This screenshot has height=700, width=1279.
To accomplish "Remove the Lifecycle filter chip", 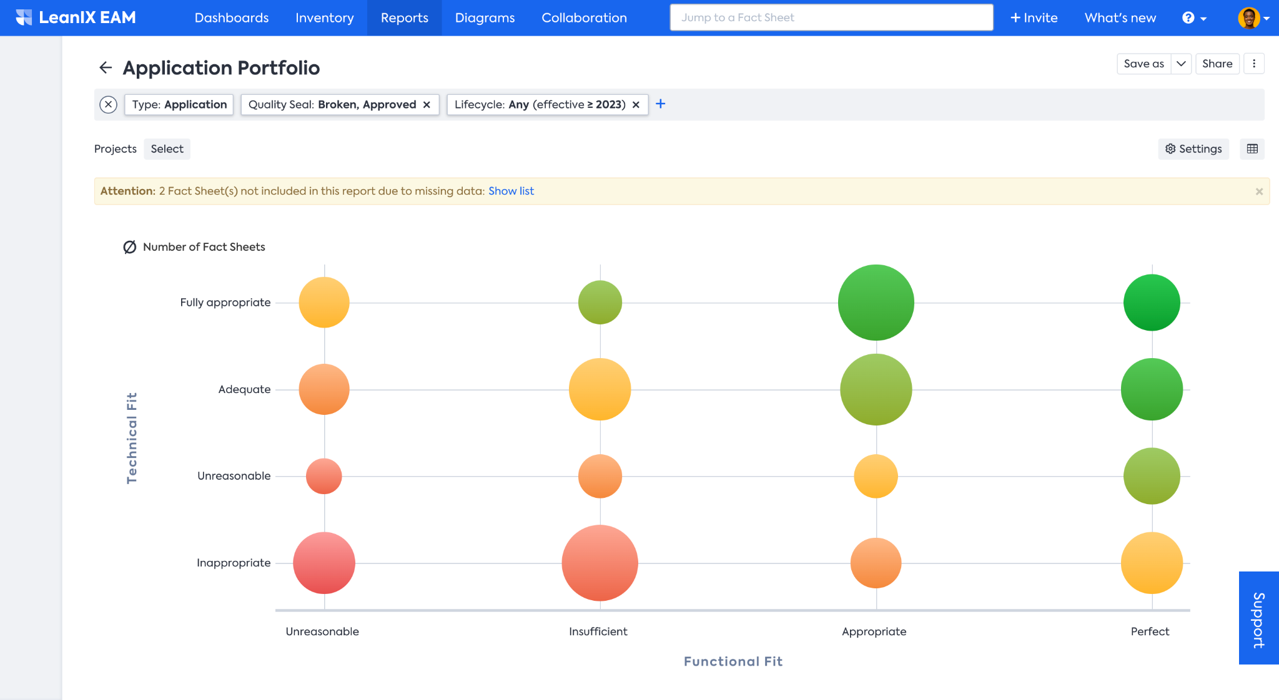I will (636, 105).
